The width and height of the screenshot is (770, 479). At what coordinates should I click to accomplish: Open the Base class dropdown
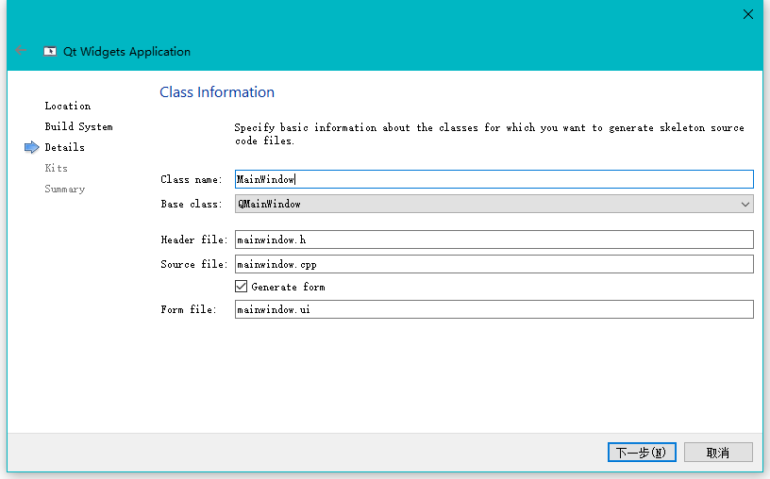pos(494,204)
